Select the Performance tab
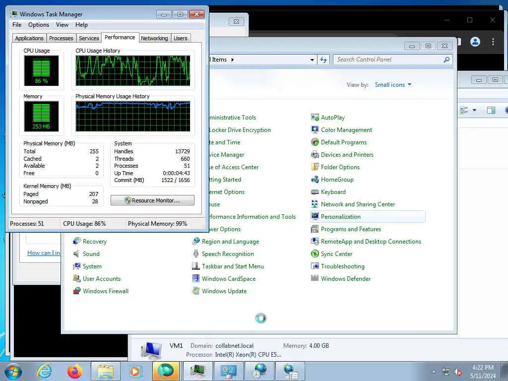 (x=120, y=37)
